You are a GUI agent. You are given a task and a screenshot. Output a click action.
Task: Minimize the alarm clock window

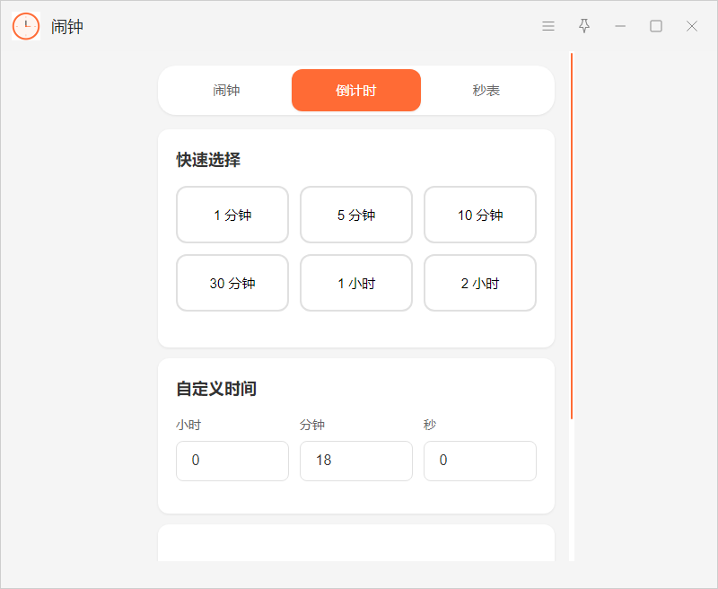click(620, 26)
